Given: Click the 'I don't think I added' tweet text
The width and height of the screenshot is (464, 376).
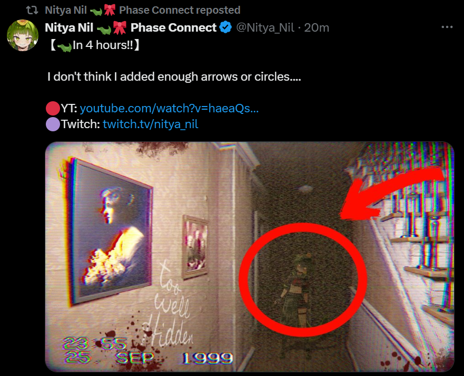Looking at the screenshot, I should click(x=174, y=77).
